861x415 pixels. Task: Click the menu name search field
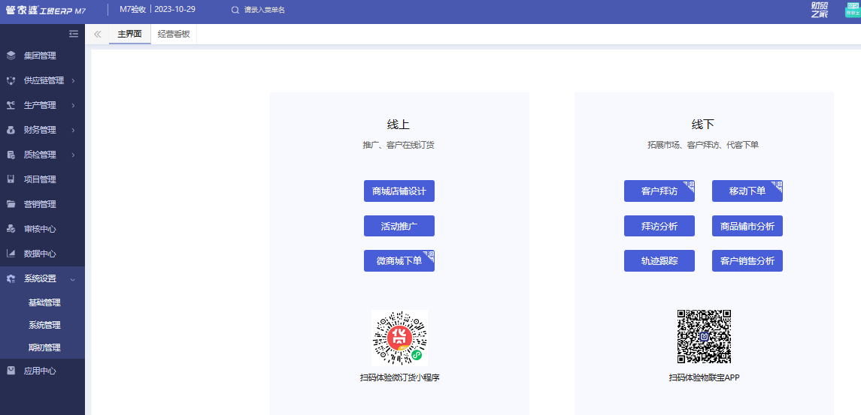pos(265,10)
